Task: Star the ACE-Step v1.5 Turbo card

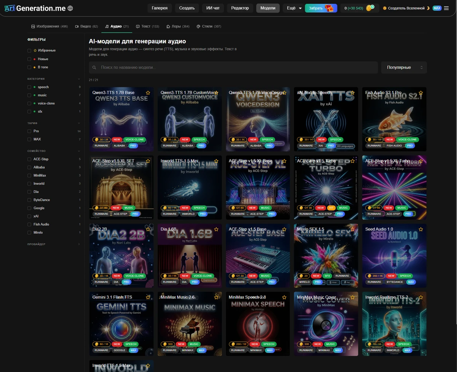Action: (x=353, y=161)
